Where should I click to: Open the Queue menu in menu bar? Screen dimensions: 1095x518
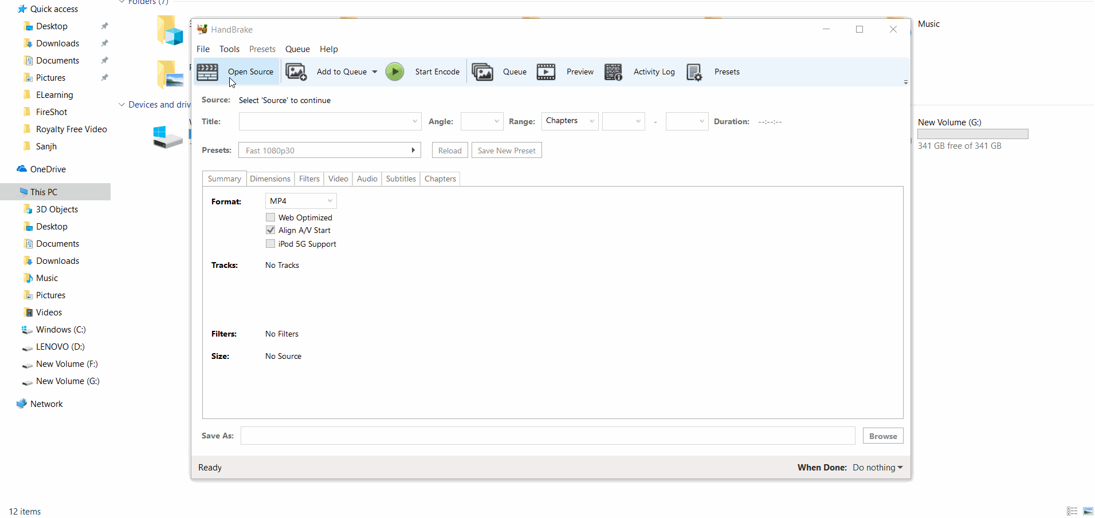297,49
